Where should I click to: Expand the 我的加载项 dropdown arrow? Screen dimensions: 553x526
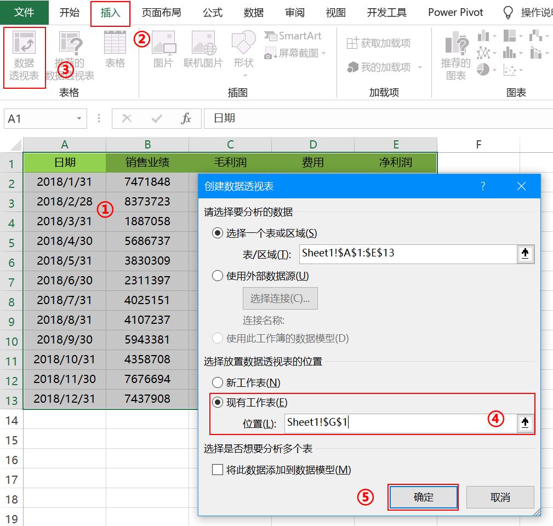click(420, 67)
